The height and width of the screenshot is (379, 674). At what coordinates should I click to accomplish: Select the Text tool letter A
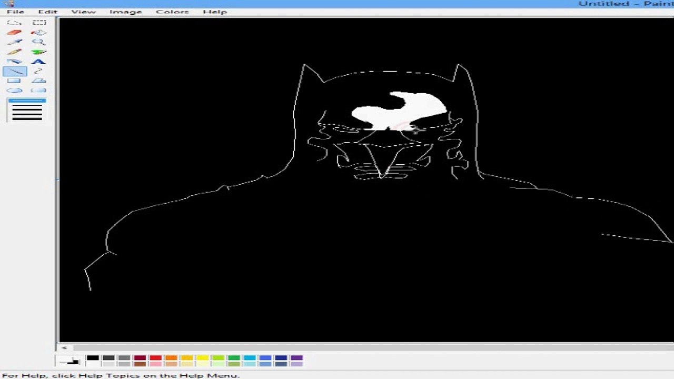click(39, 62)
